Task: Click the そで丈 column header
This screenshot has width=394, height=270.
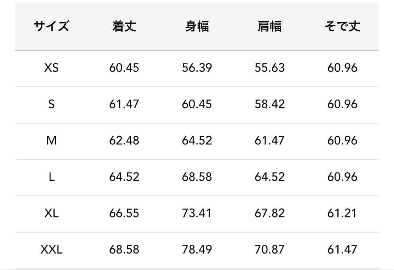Action: pyautogui.click(x=342, y=26)
